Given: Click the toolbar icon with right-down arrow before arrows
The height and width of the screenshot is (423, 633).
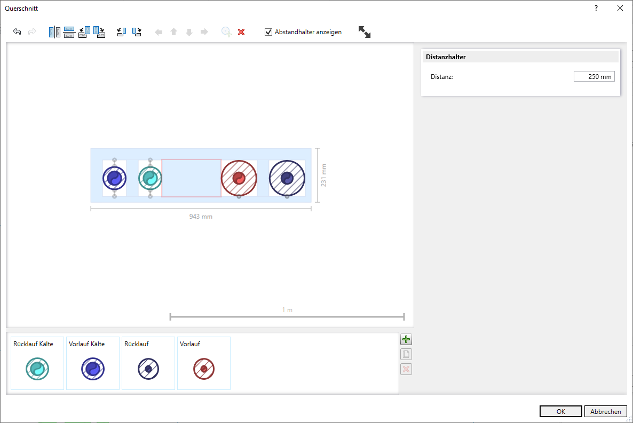Looking at the screenshot, I should pyautogui.click(x=137, y=32).
